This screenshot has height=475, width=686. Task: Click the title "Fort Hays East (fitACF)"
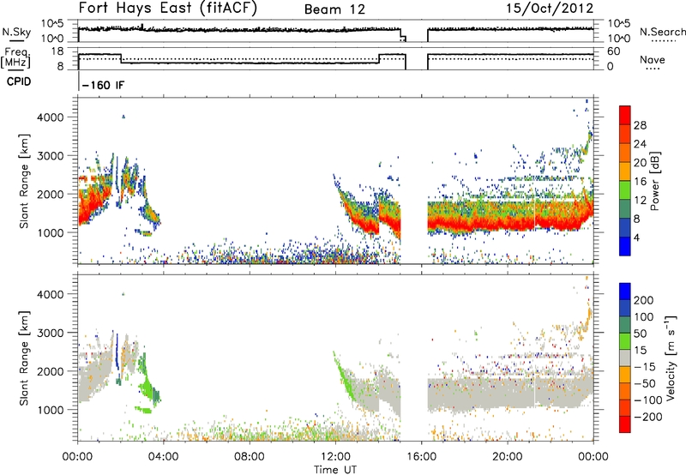pos(167,8)
